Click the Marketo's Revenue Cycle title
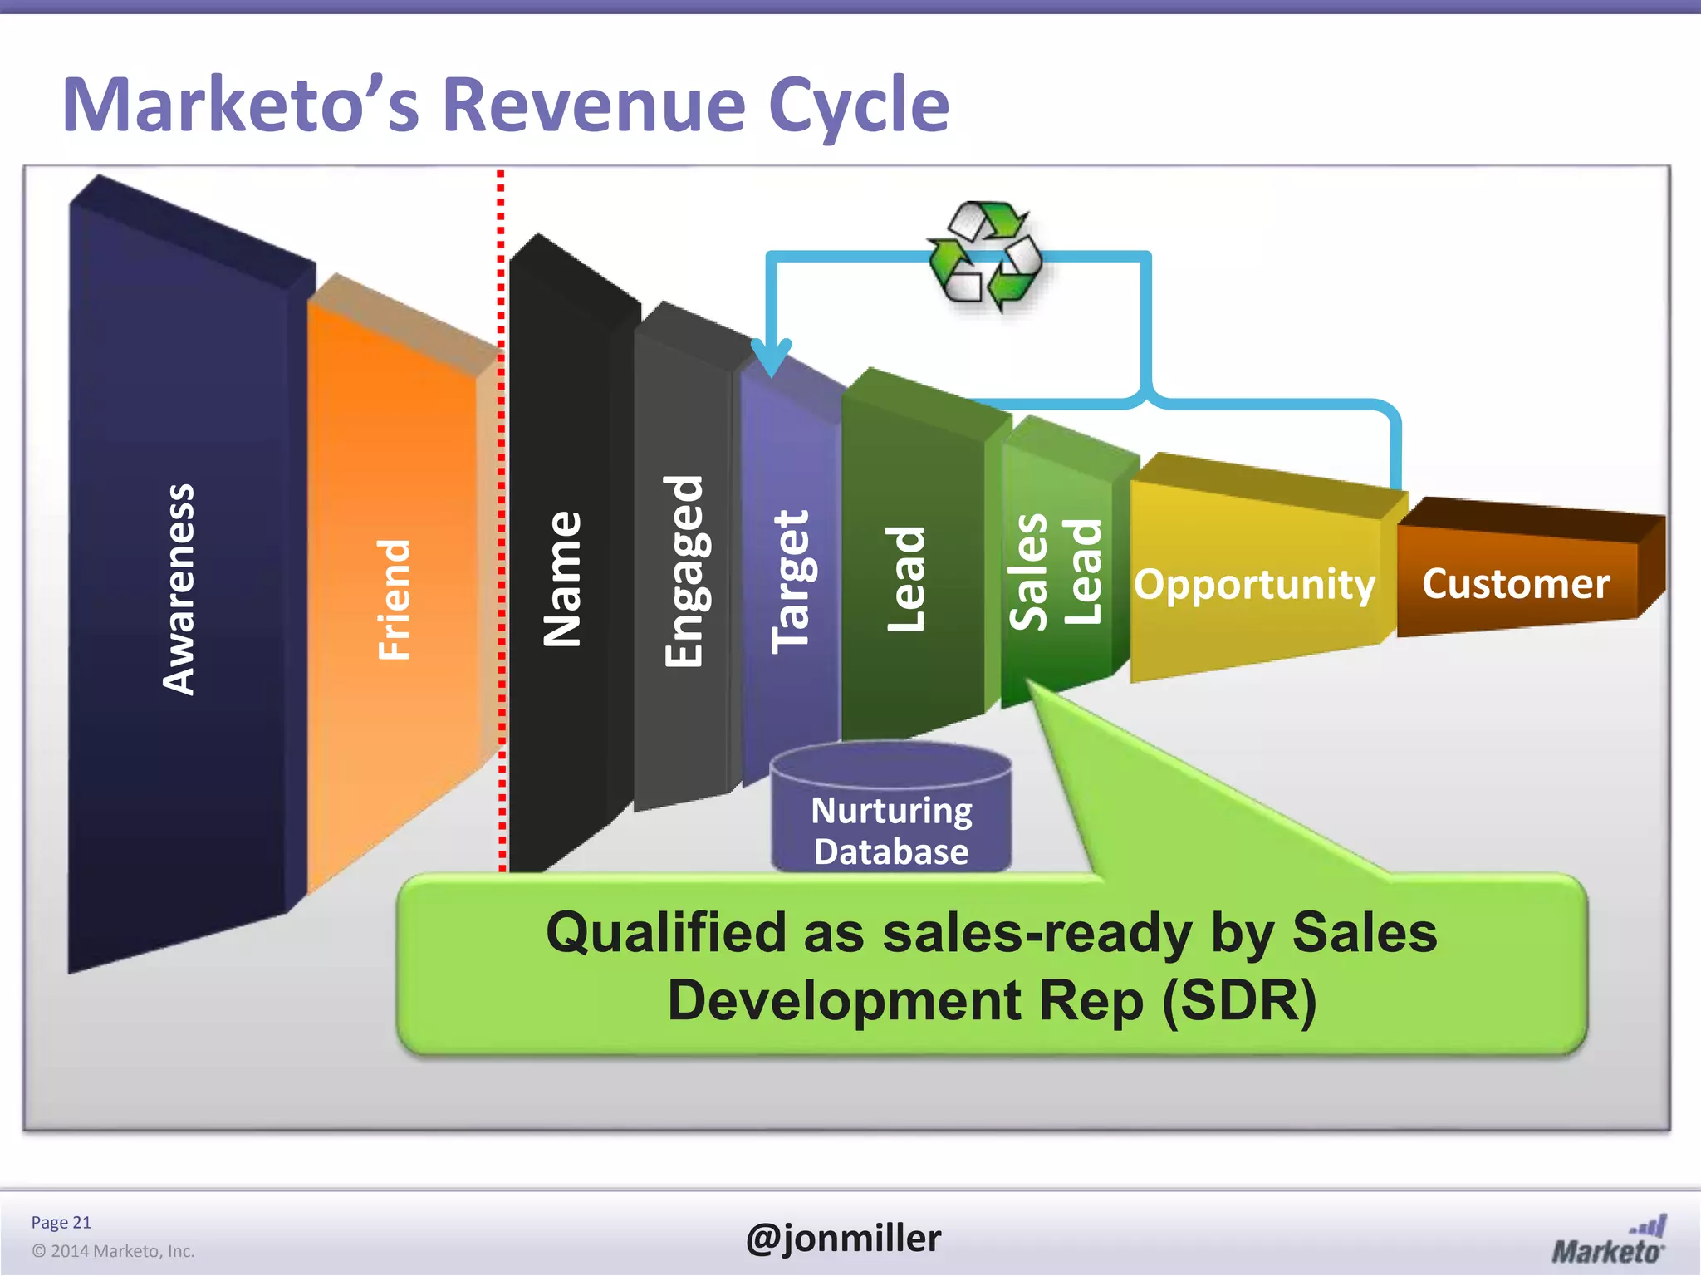 506,105
